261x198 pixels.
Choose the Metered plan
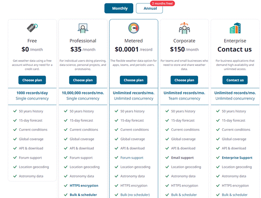coord(133,80)
